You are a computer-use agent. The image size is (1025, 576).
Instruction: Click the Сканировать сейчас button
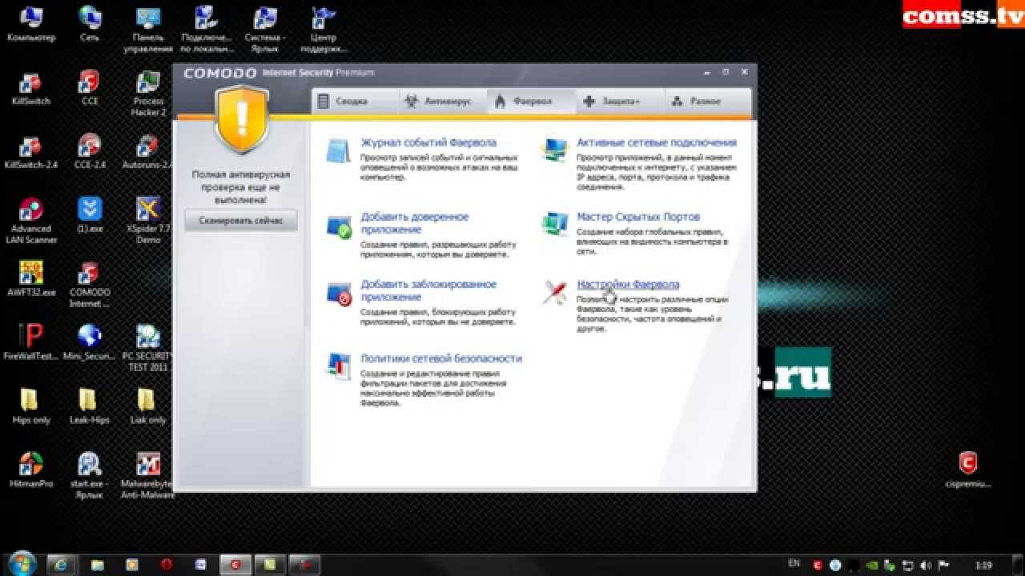tap(241, 221)
